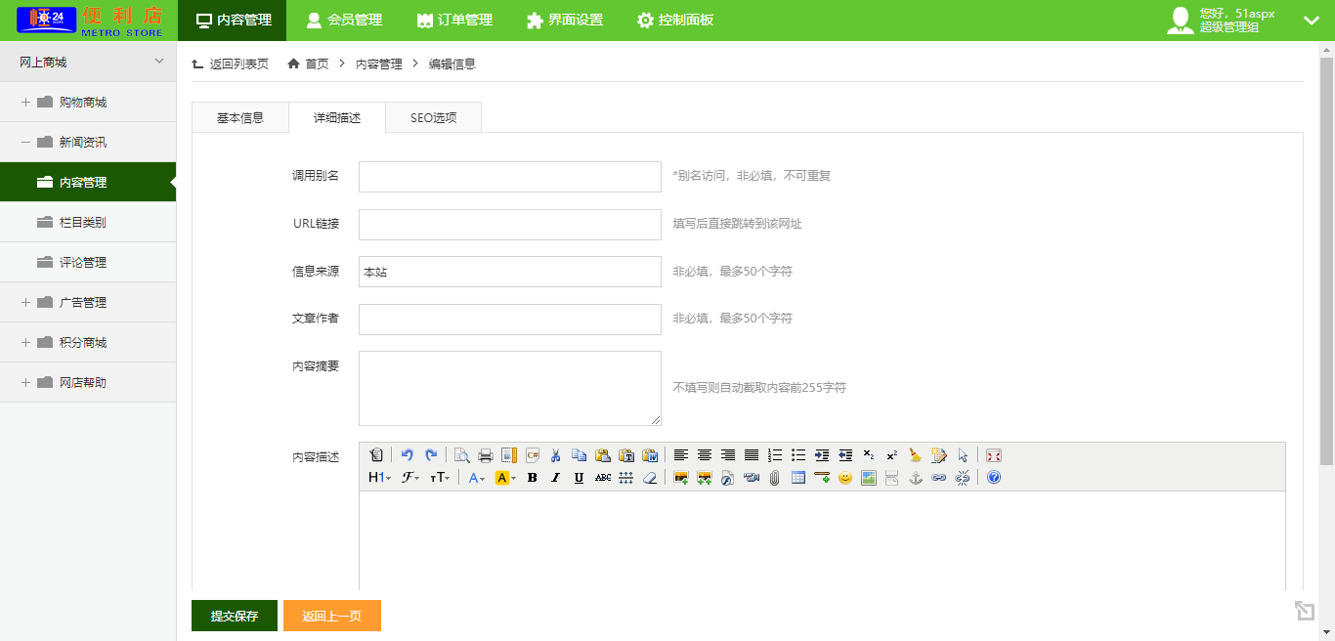Click the insert table icon
Screen dimensions: 1335x641
pyautogui.click(x=798, y=478)
